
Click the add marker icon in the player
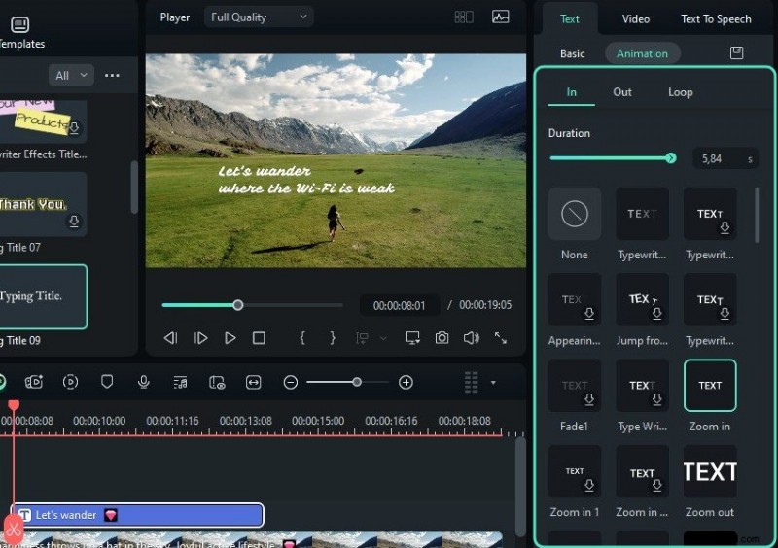[362, 338]
